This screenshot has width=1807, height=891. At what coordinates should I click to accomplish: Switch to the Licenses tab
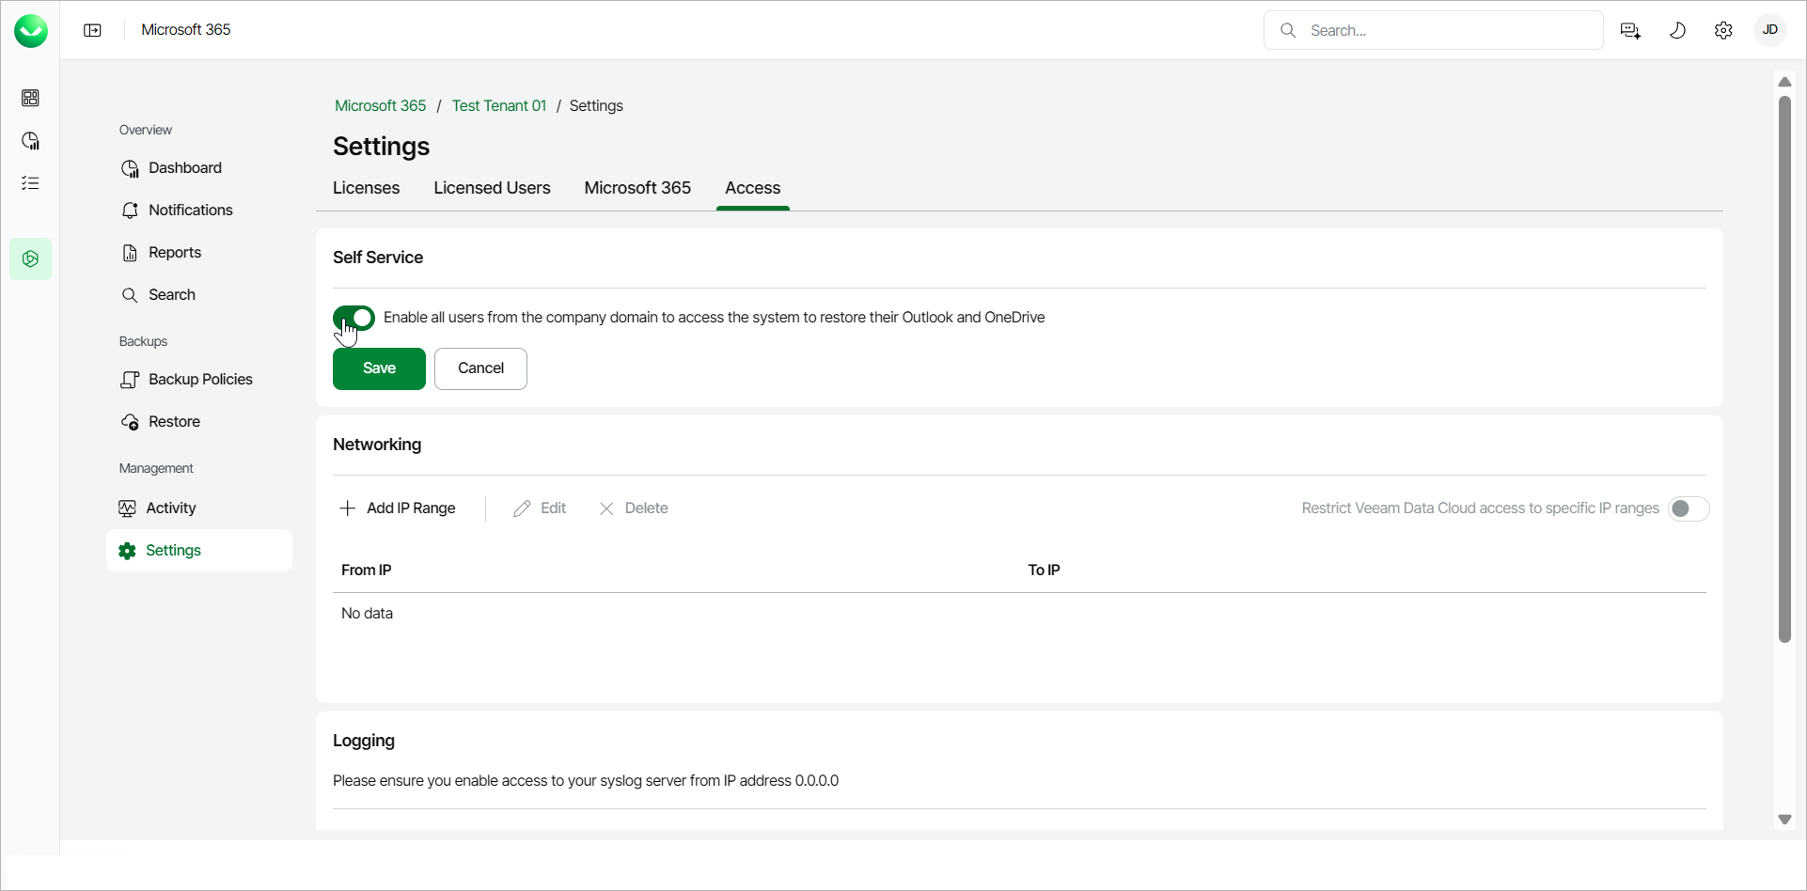coord(366,188)
